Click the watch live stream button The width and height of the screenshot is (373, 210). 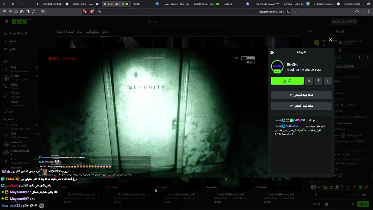301,95
